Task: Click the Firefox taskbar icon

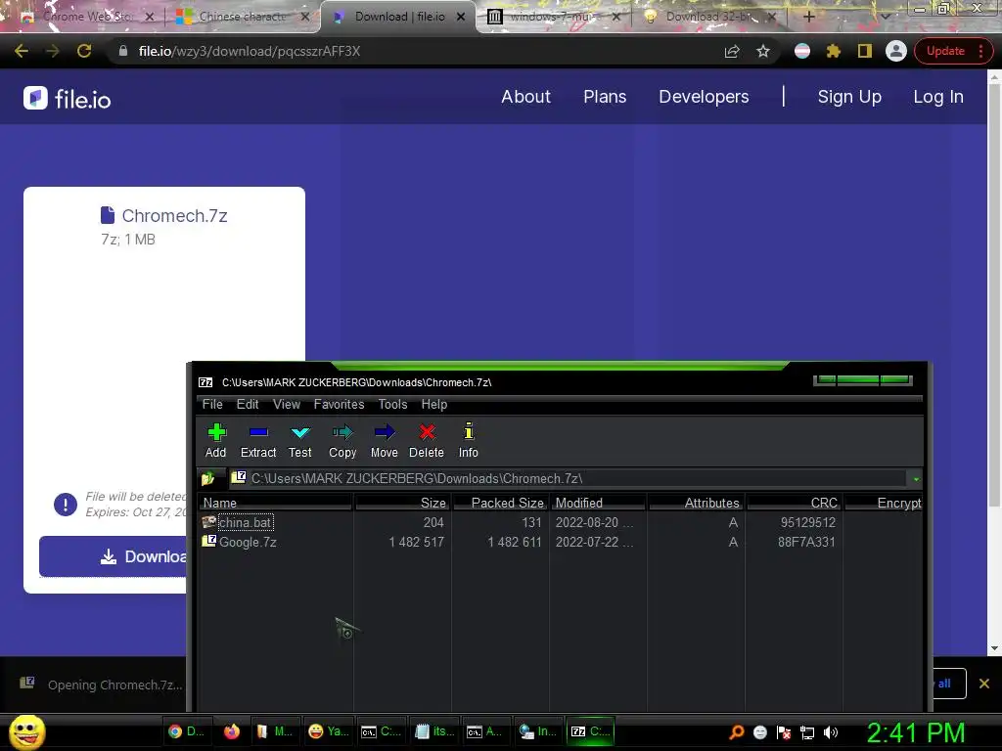Action: 231,731
